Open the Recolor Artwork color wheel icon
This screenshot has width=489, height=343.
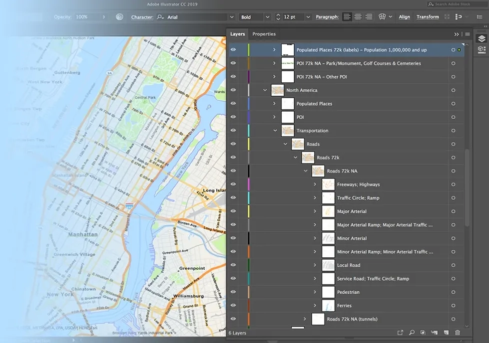pyautogui.click(x=119, y=17)
